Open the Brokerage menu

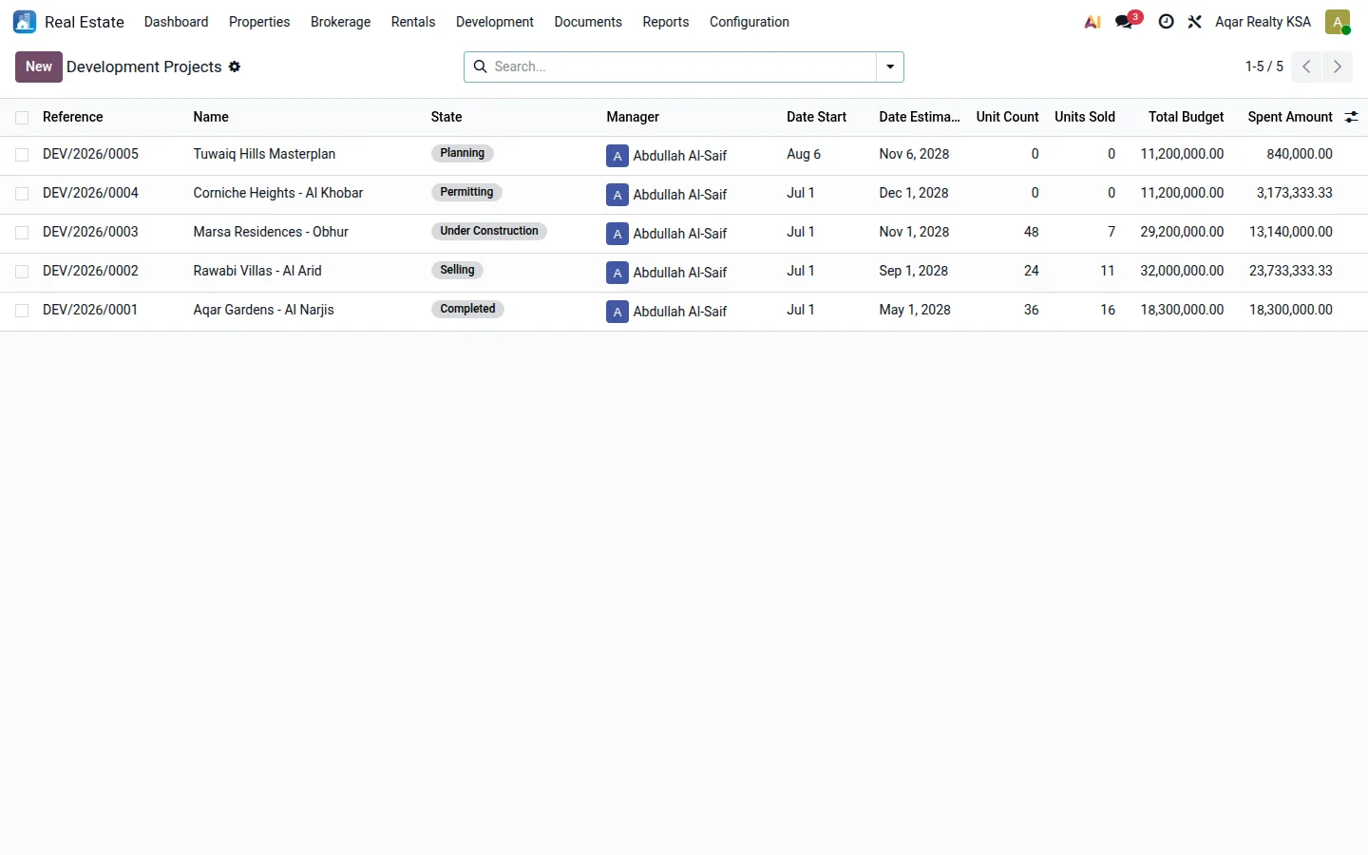tap(340, 22)
